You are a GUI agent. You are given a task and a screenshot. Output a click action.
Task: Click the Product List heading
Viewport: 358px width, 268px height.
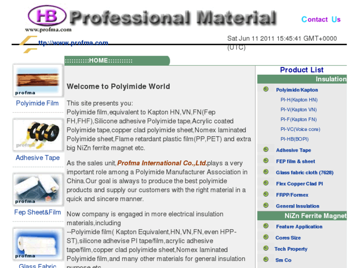click(301, 70)
